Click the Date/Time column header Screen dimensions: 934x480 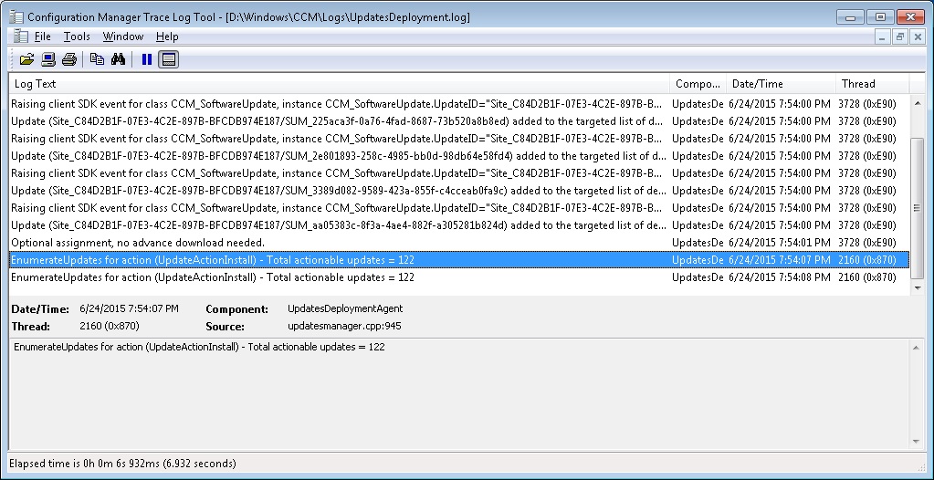(x=780, y=84)
